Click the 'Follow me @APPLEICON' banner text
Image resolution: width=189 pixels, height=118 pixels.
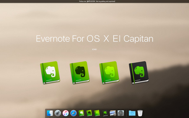point(97,1)
